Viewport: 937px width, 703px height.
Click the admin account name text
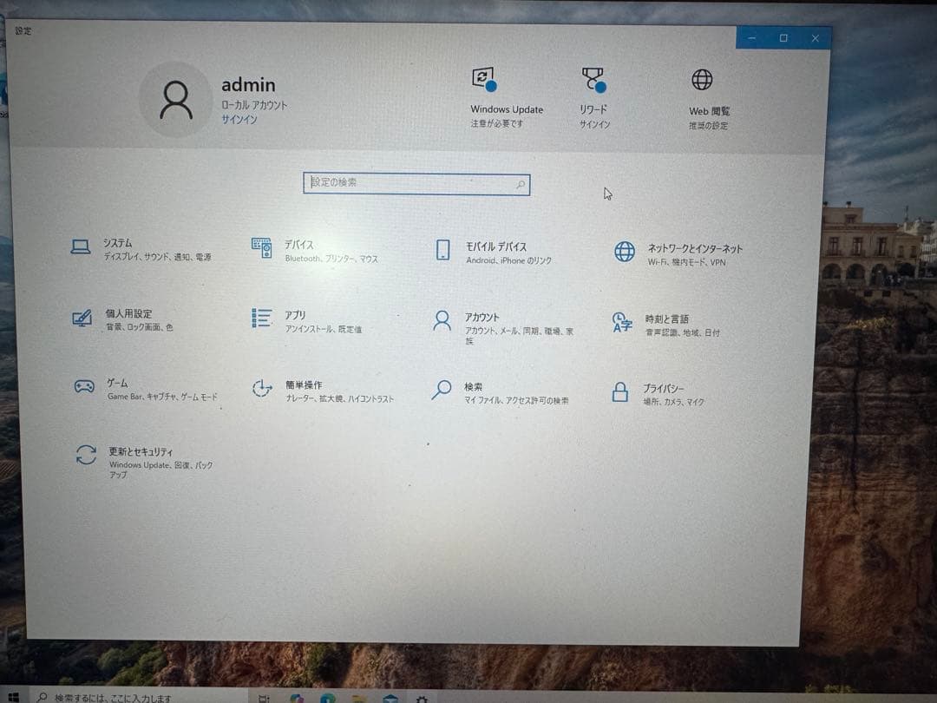click(249, 85)
